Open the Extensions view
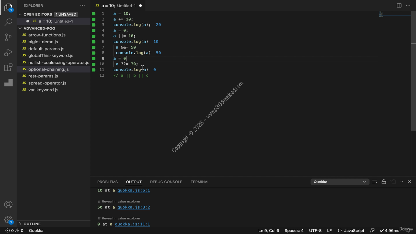 pos(8,68)
